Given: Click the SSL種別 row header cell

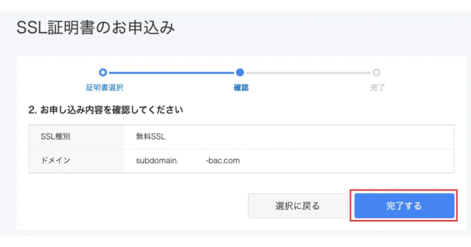Looking at the screenshot, I should [x=76, y=137].
